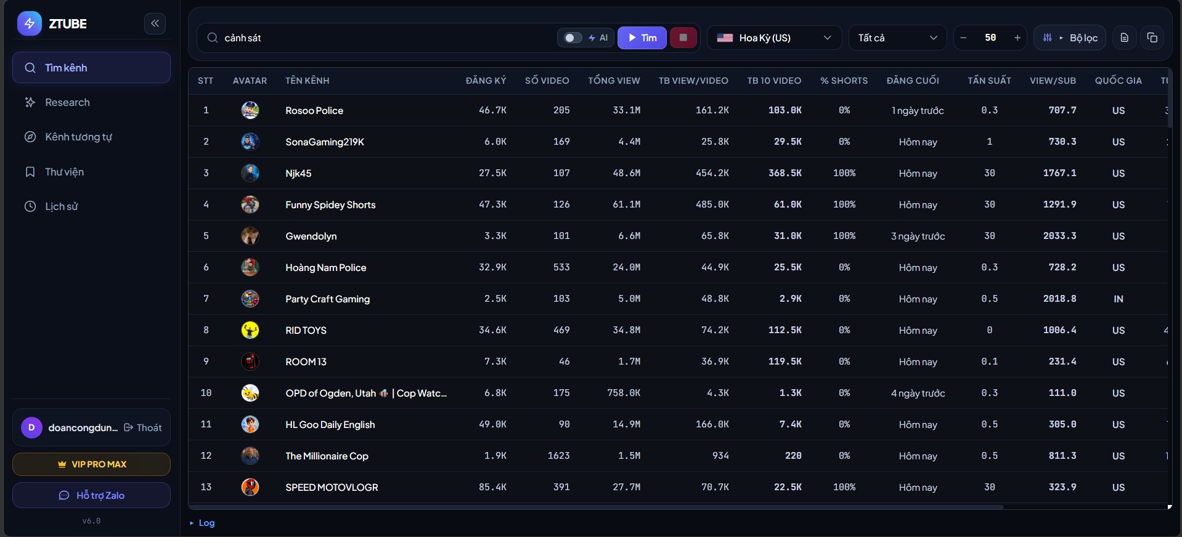Click the search keyword input field
This screenshot has height=537, width=1182.
tap(388, 38)
